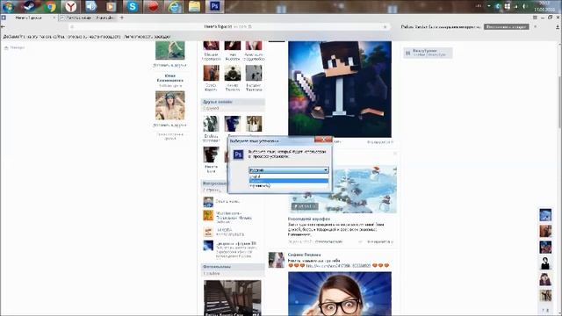562x316 pixels.
Task: Click the button on the winter image
Action: (x=305, y=206)
